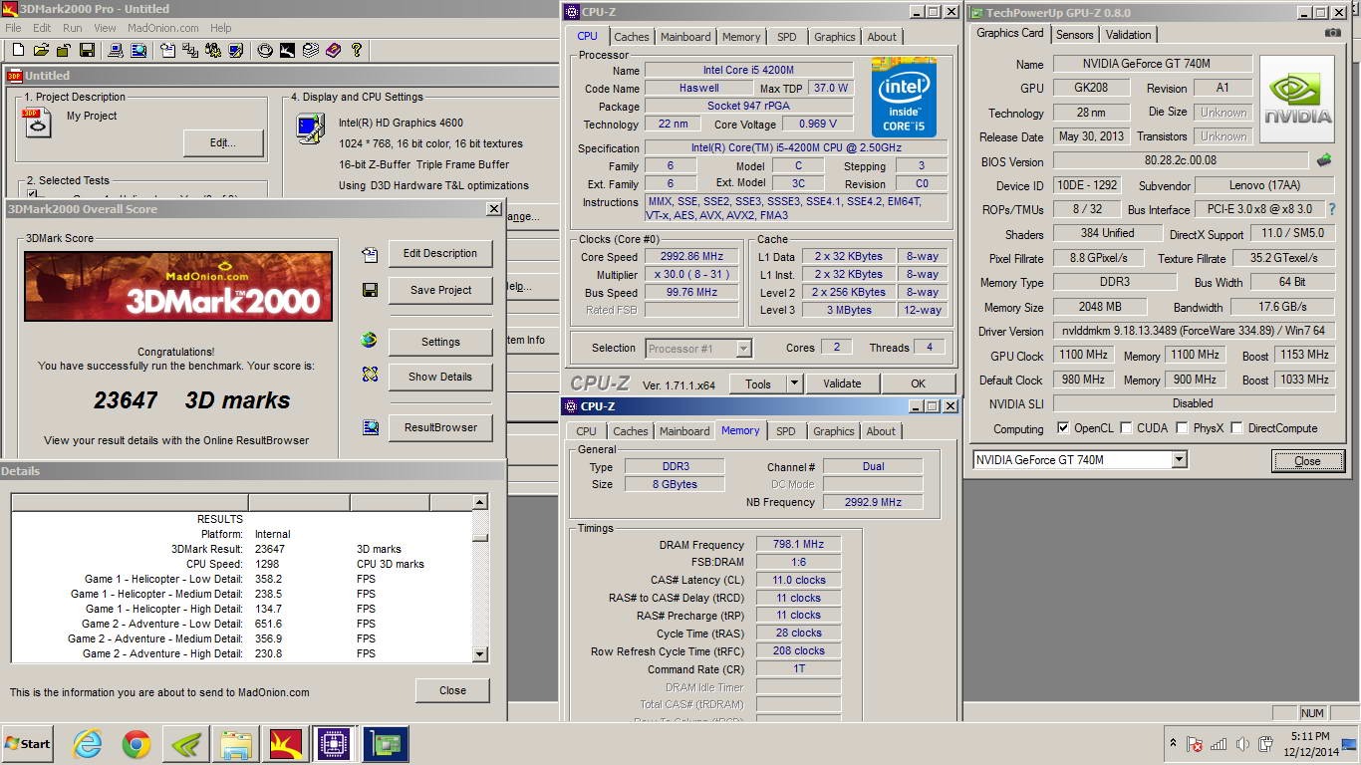This screenshot has width=1361, height=765.
Task: Click the CPU Speed value 1298 in details
Action: pos(268,564)
